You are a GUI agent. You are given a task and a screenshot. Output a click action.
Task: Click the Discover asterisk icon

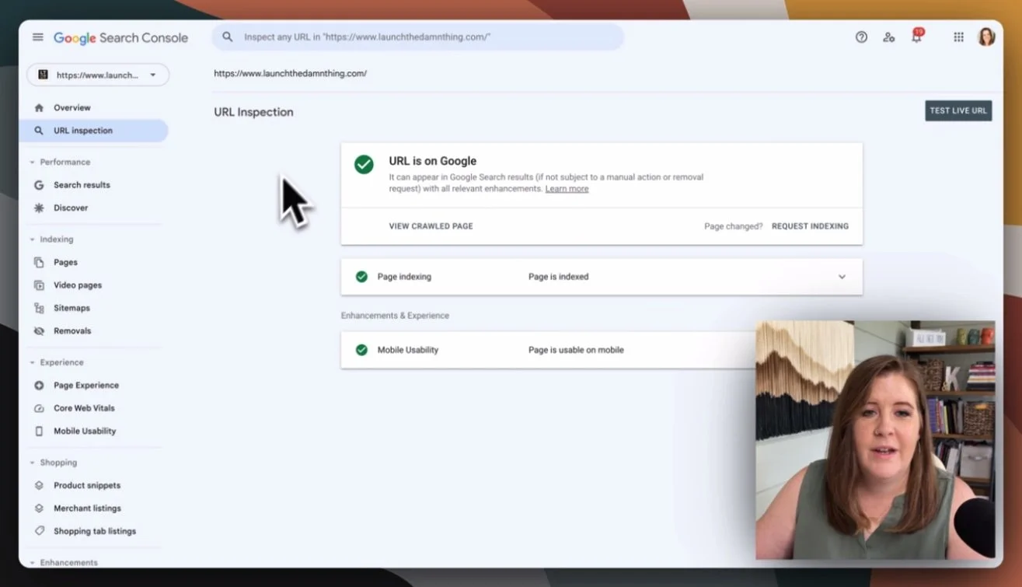pos(39,208)
